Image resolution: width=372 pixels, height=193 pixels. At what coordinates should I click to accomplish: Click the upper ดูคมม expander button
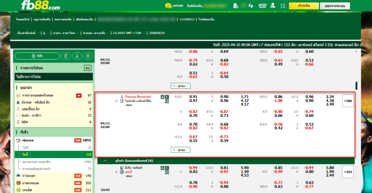tap(181, 86)
